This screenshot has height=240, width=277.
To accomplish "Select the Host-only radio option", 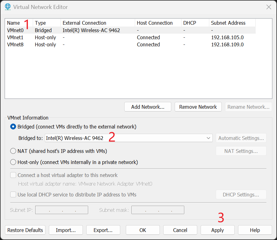I will click(13, 162).
